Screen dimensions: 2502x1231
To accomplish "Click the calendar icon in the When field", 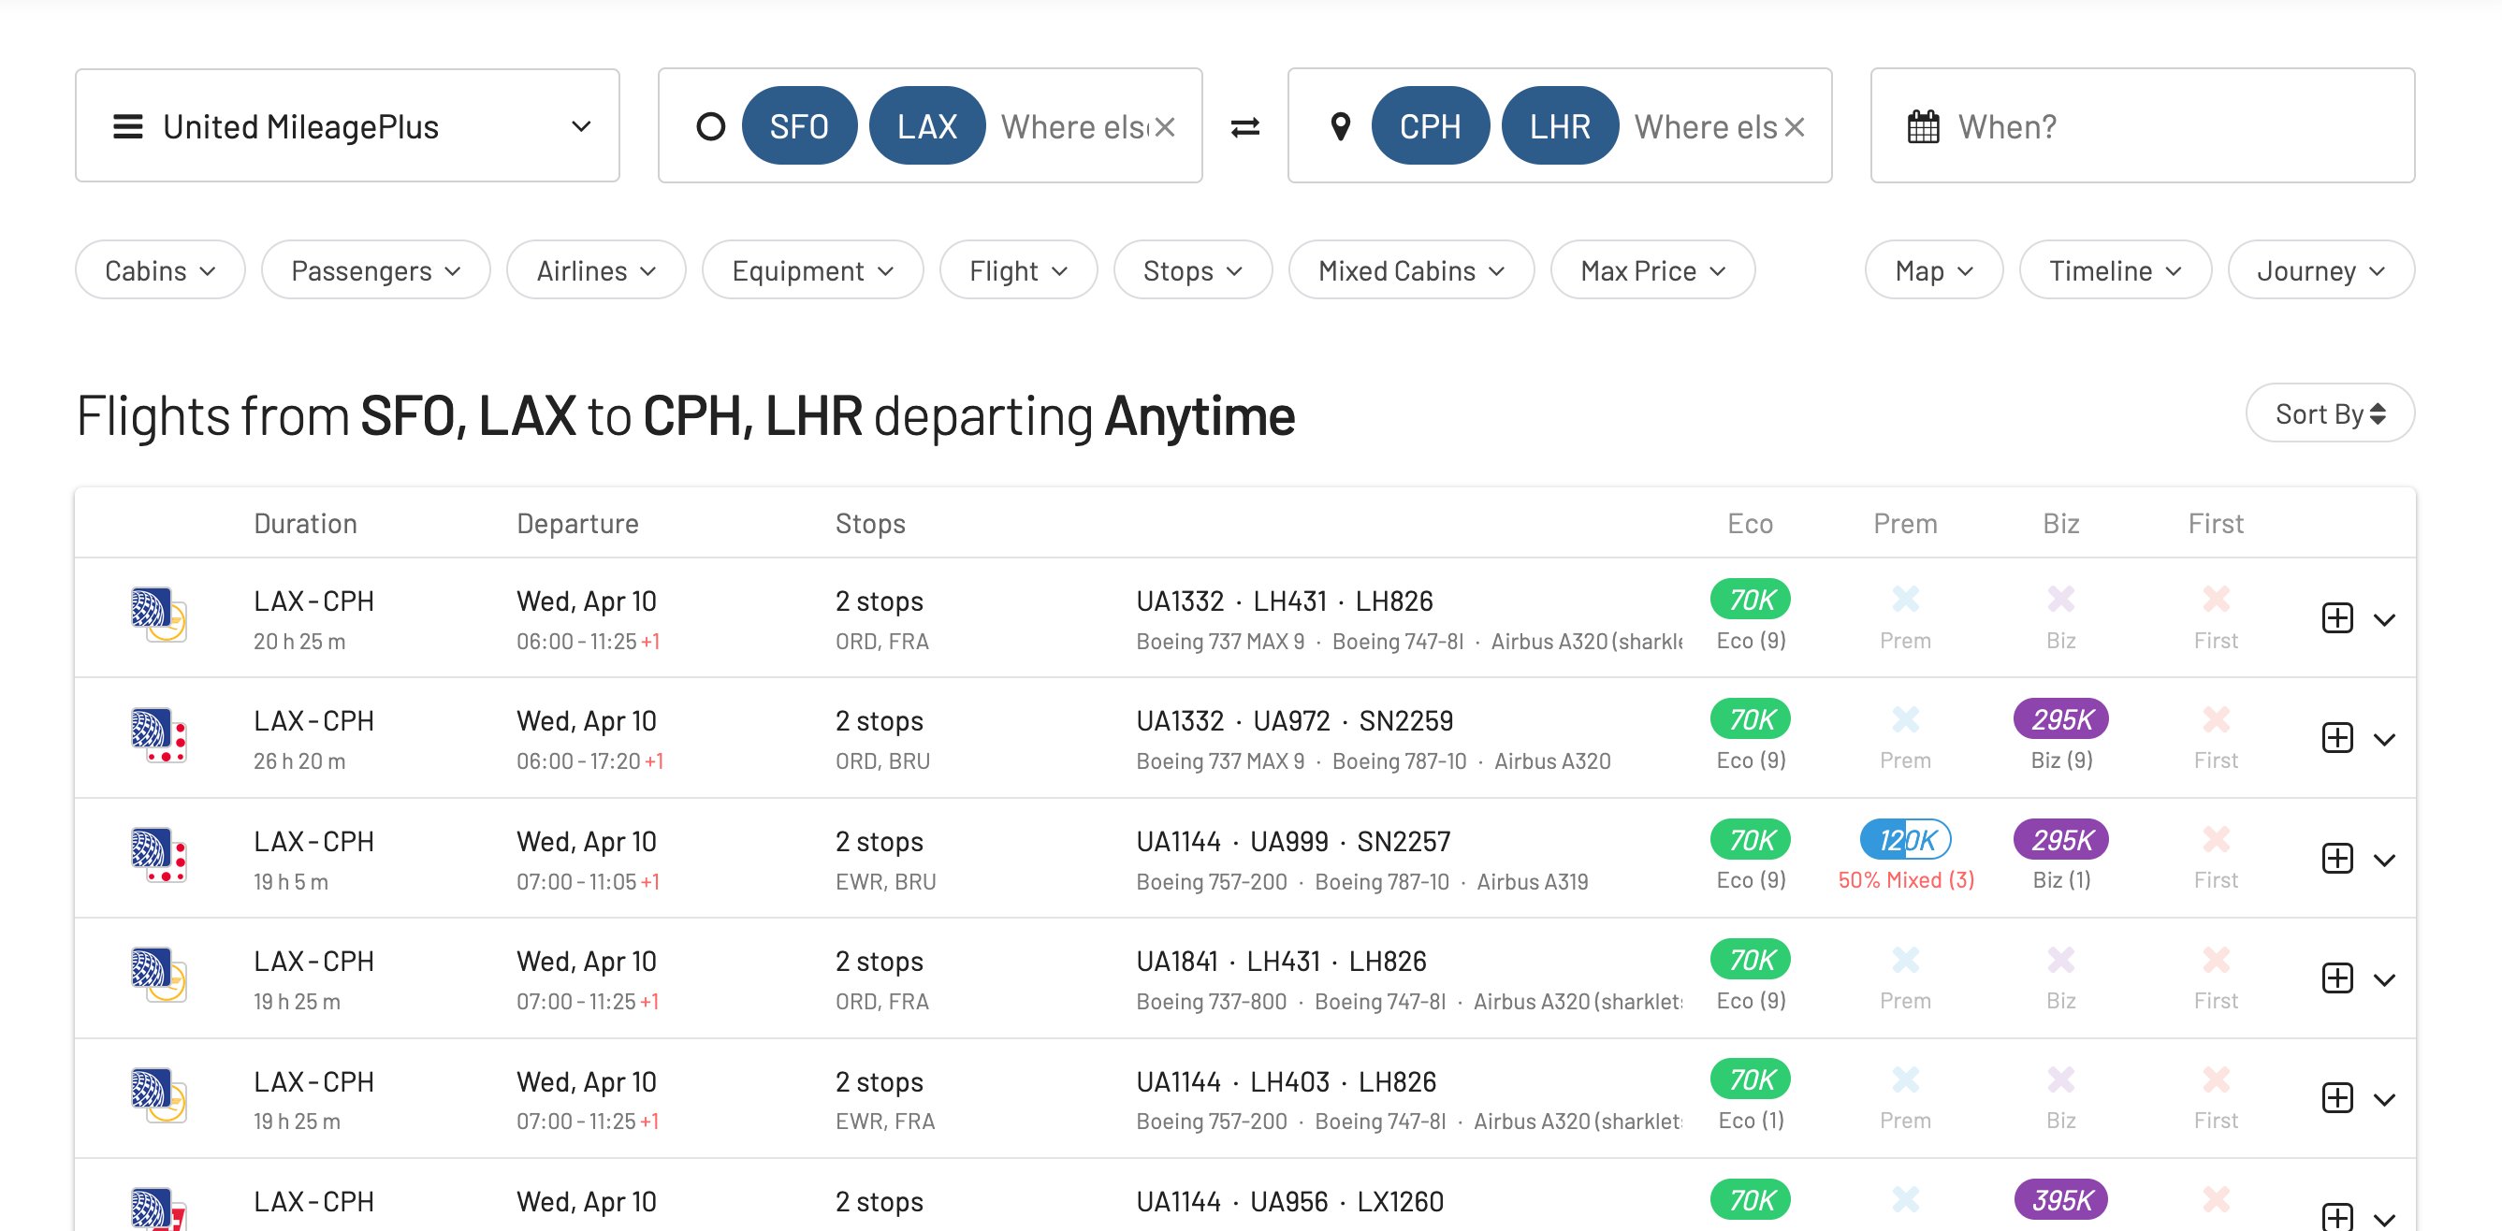I will pos(1922,125).
